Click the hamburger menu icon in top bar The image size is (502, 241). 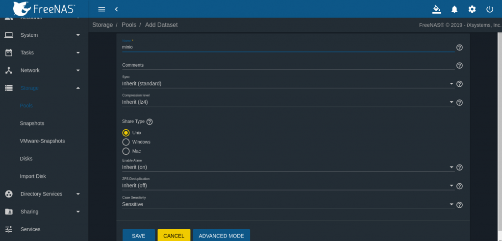[101, 9]
